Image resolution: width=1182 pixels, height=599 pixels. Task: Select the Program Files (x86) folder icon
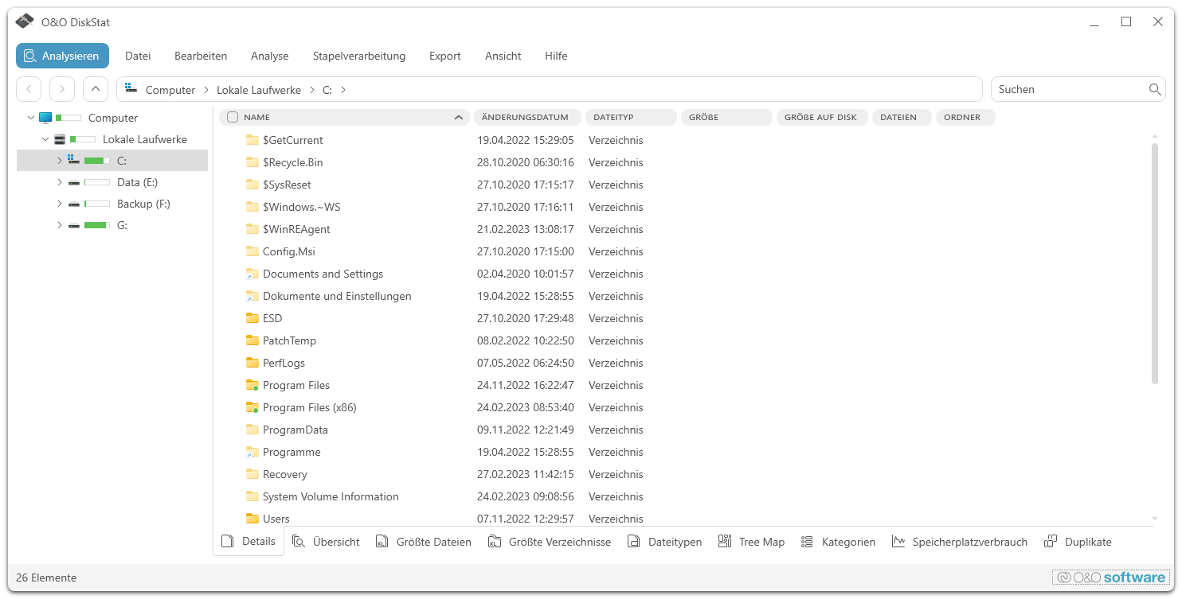[x=252, y=407]
